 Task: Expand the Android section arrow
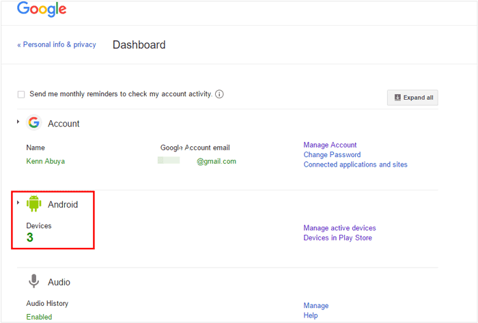(18, 203)
